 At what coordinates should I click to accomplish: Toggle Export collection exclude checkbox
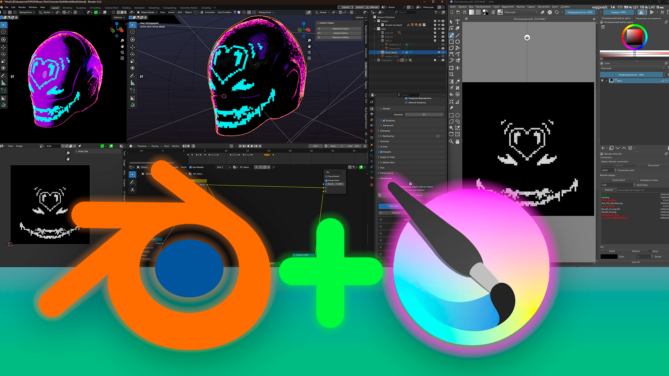pos(435,21)
